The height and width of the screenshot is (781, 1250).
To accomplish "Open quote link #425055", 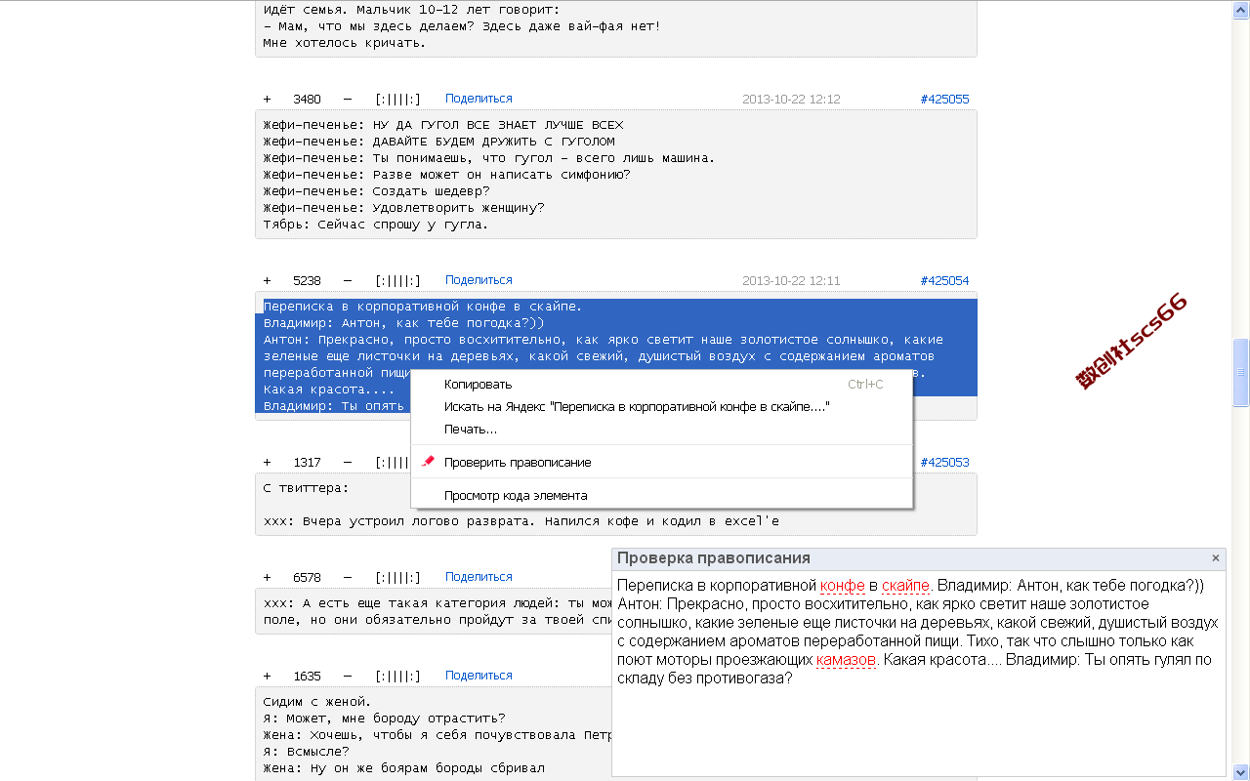I will tap(944, 99).
